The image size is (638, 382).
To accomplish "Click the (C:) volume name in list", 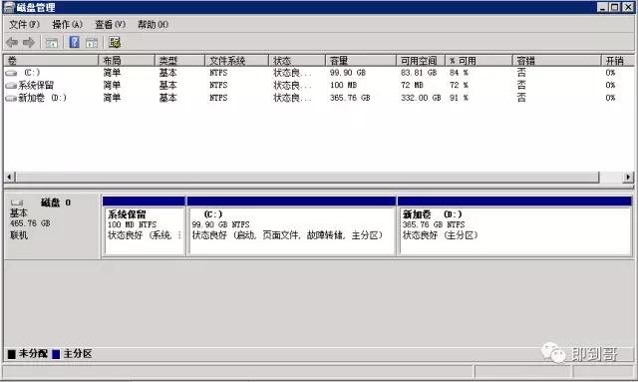I will (32, 73).
